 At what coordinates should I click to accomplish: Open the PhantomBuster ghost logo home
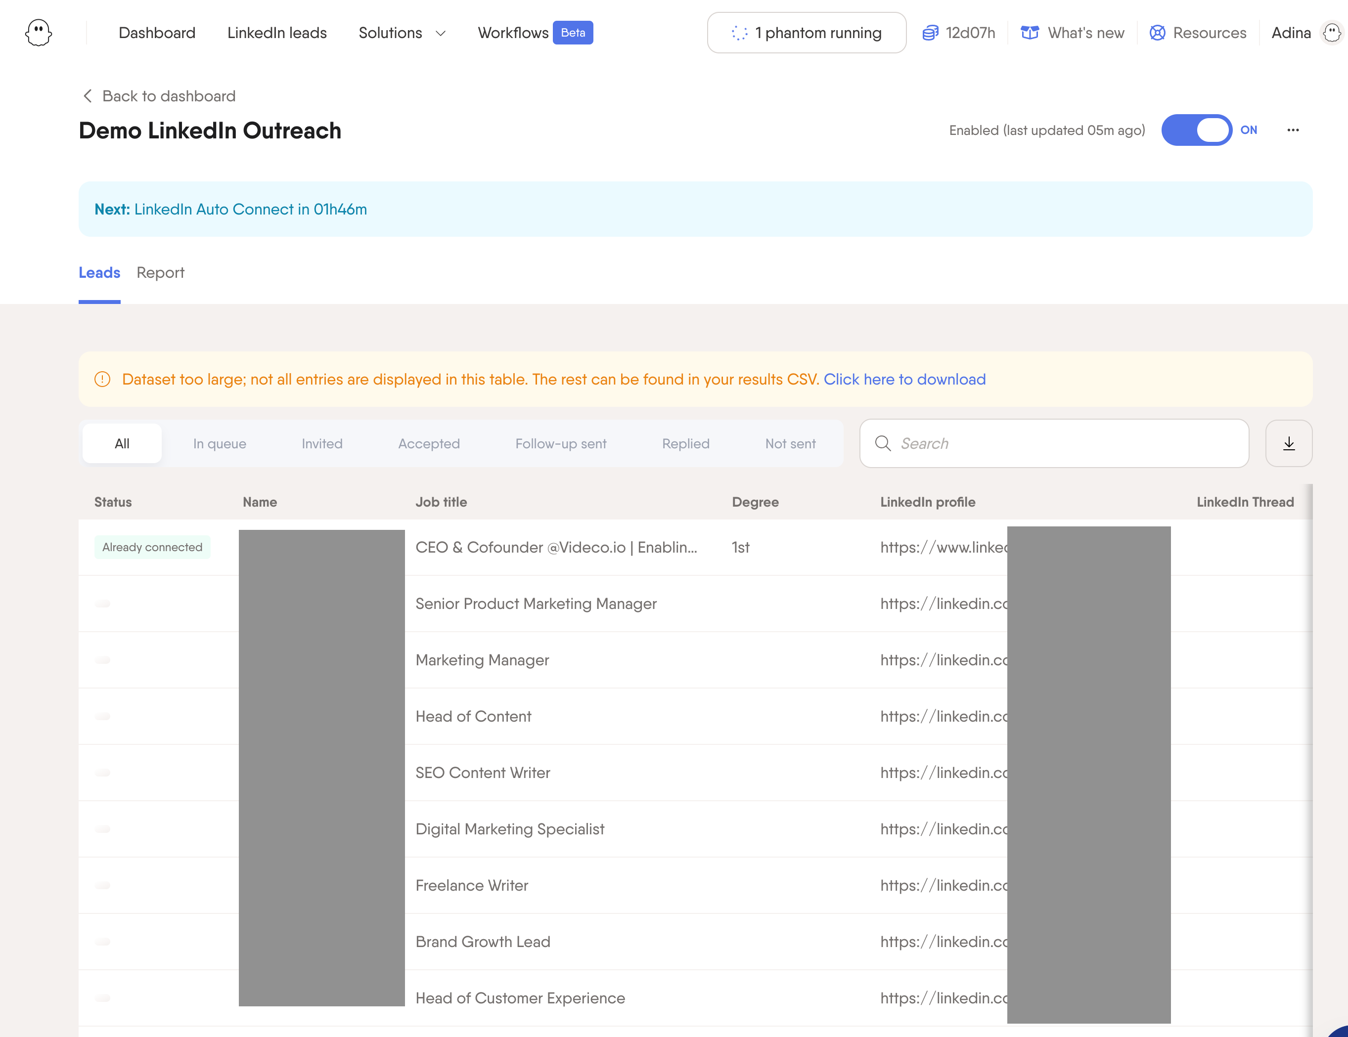coord(38,33)
